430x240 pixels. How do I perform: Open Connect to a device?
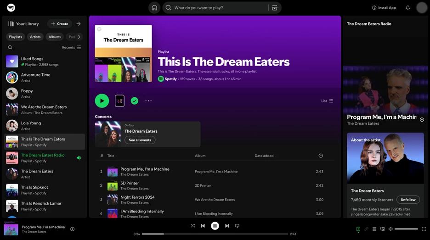tap(383, 229)
